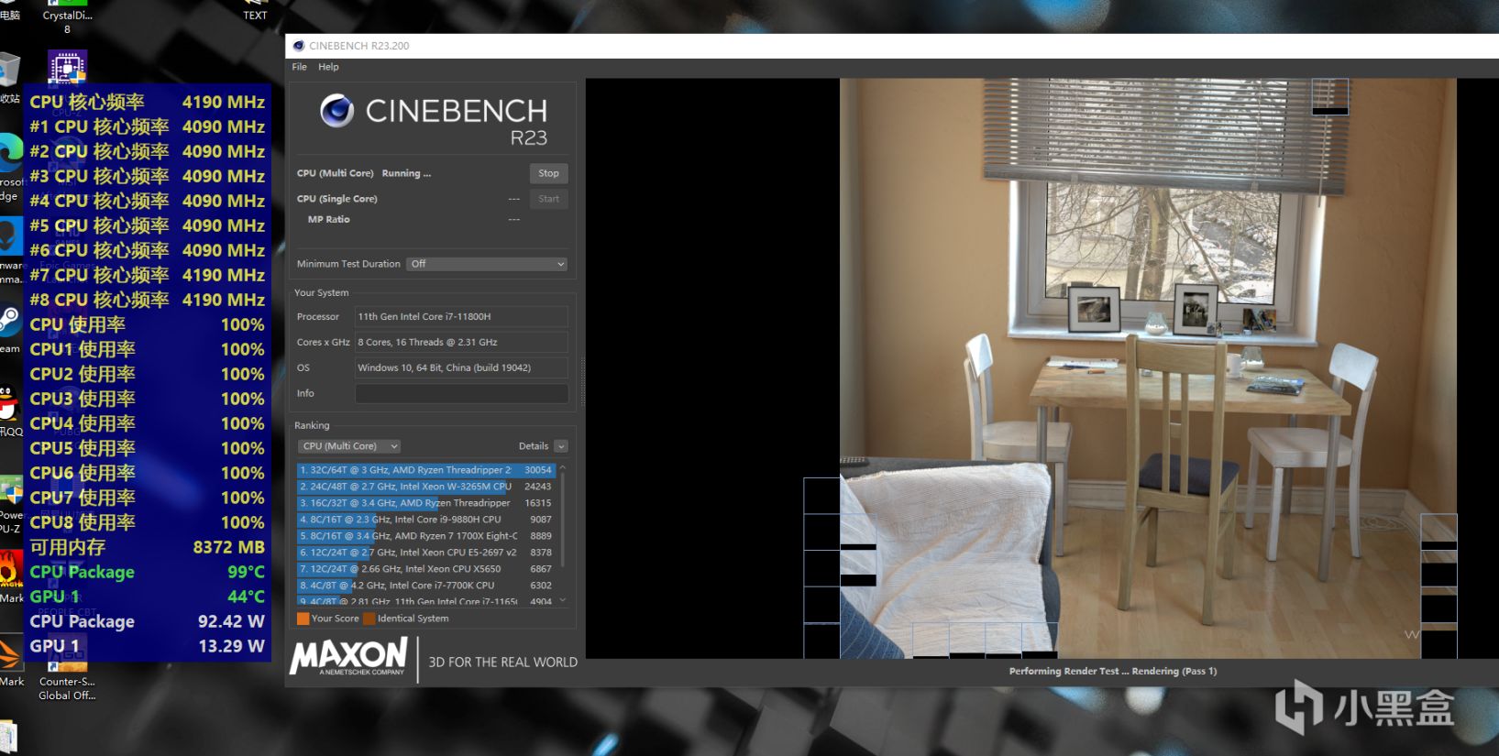
Task: Select the Intel Core i9-9880H ranking row
Action: [x=426, y=520]
